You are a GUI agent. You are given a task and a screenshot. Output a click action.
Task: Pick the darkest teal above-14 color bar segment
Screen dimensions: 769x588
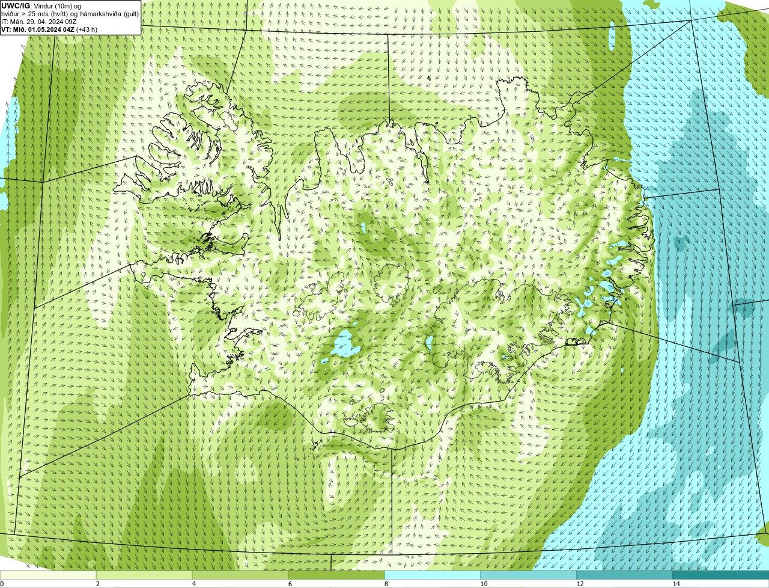721,575
